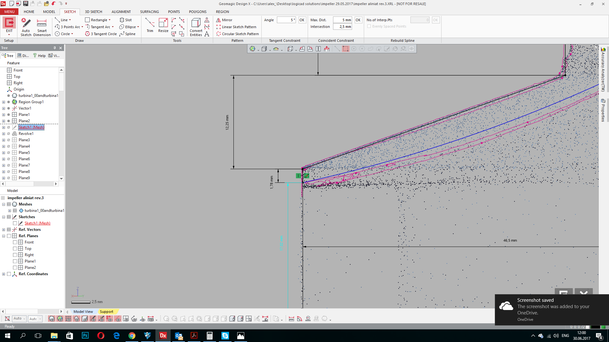The height and width of the screenshot is (342, 609).
Task: Open Accuracy Analyzer side panel
Action: (603, 70)
